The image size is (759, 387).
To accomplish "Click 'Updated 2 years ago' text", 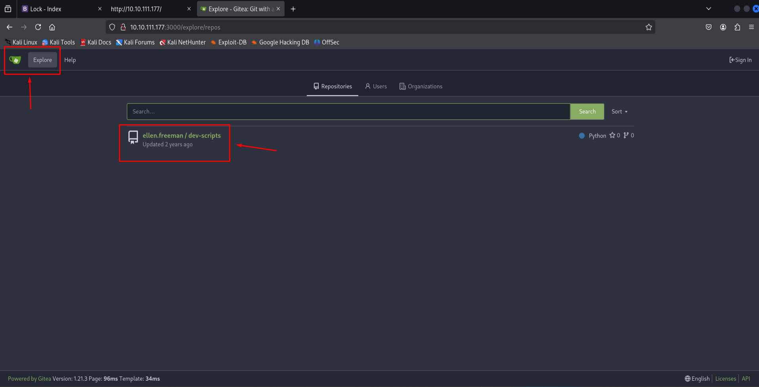I will pos(168,144).
